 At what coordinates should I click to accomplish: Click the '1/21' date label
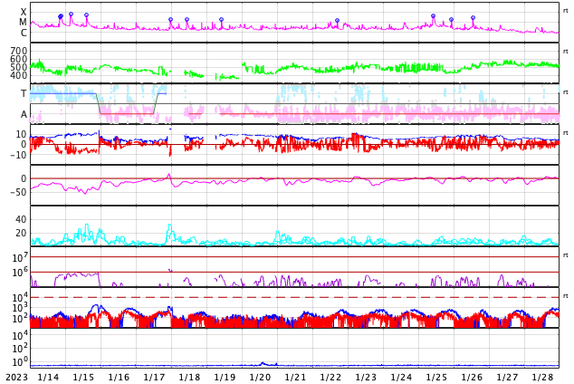click(x=295, y=377)
